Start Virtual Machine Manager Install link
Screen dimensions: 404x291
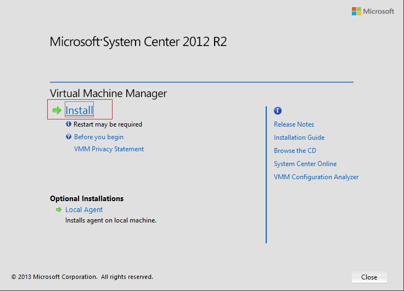[x=80, y=110]
